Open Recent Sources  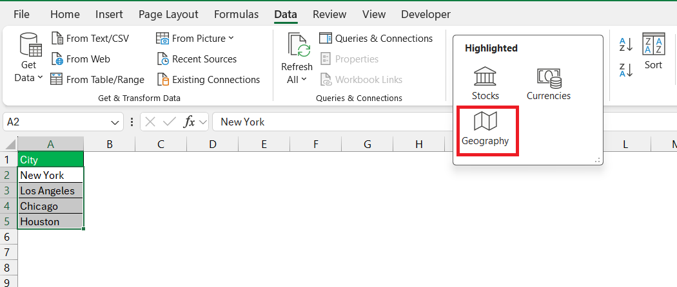tap(197, 59)
